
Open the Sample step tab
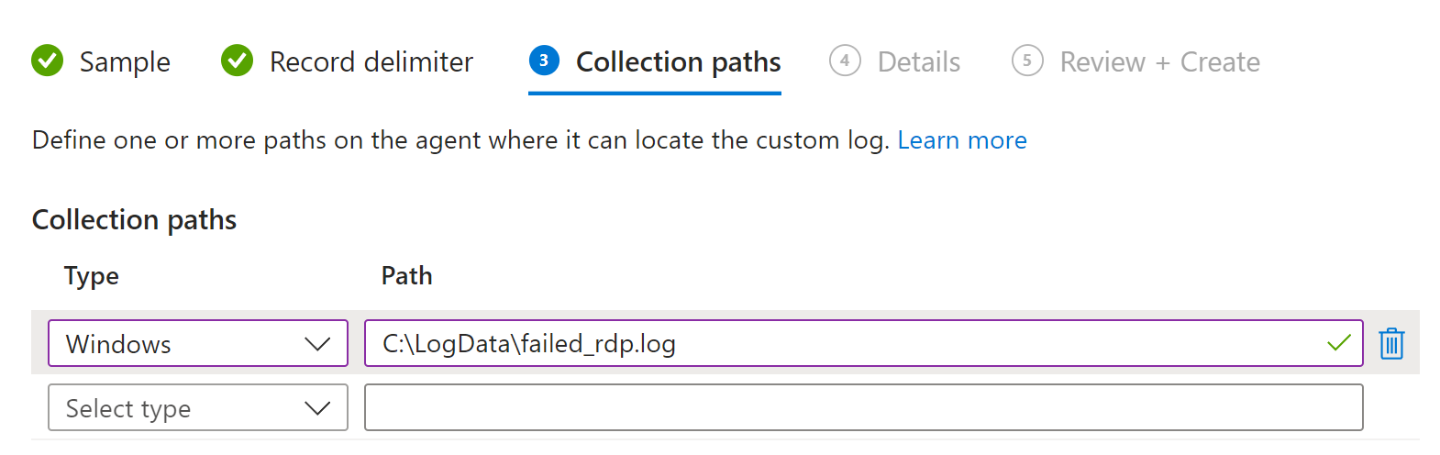(101, 61)
